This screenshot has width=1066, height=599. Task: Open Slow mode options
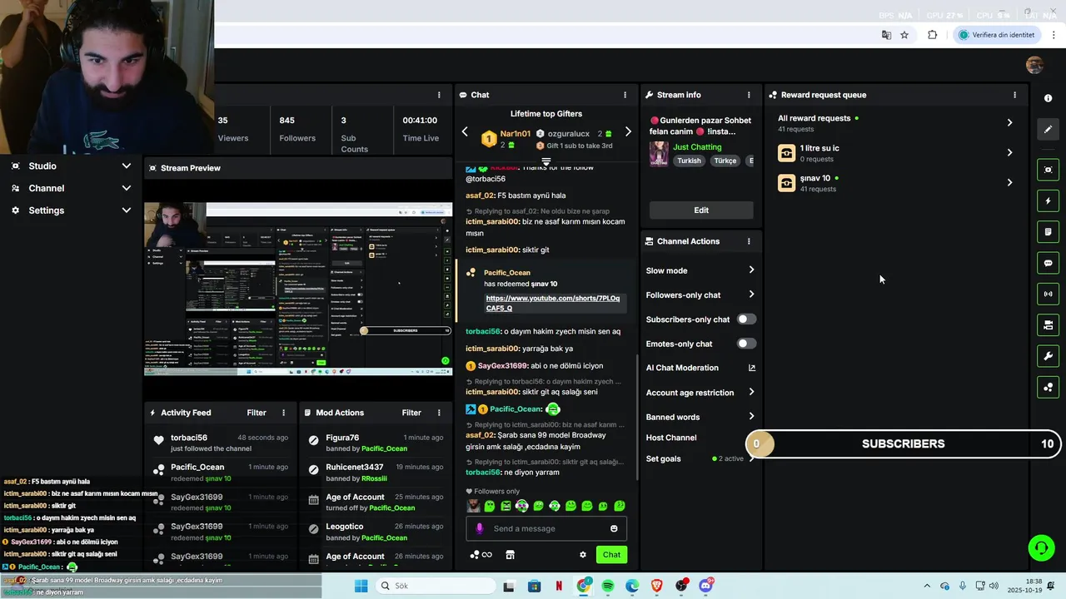pyautogui.click(x=700, y=270)
